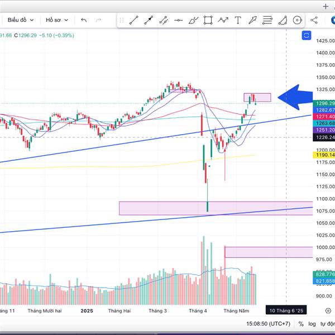The image size is (335, 335).
Task: Click the yellow 1190.14 price label
Action: (x=324, y=155)
